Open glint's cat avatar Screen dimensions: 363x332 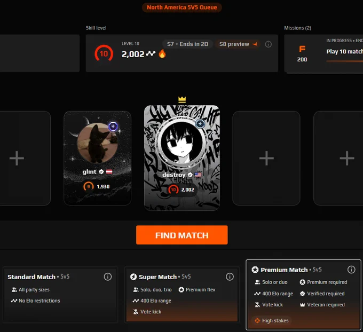(98, 143)
